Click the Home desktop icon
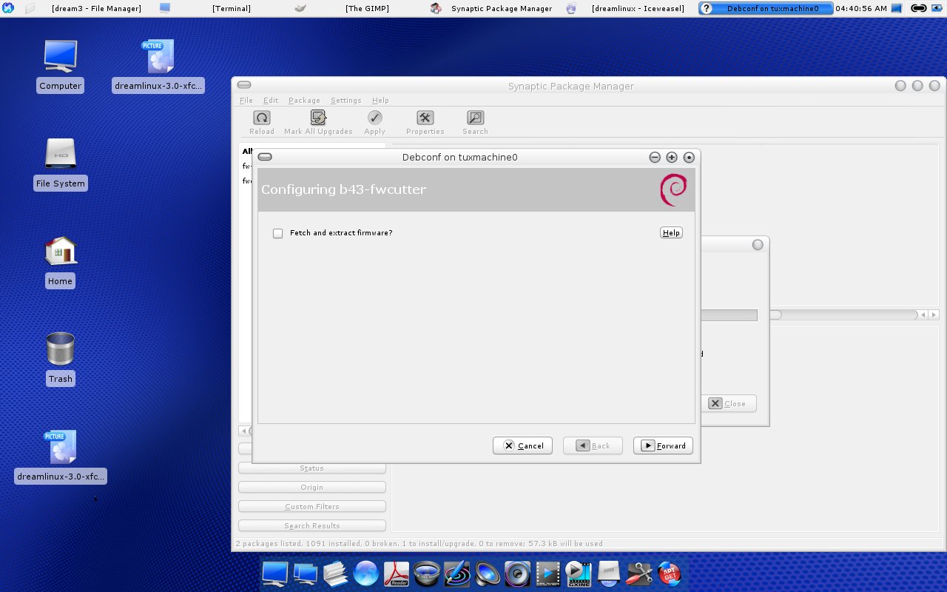The width and height of the screenshot is (947, 592). click(61, 261)
